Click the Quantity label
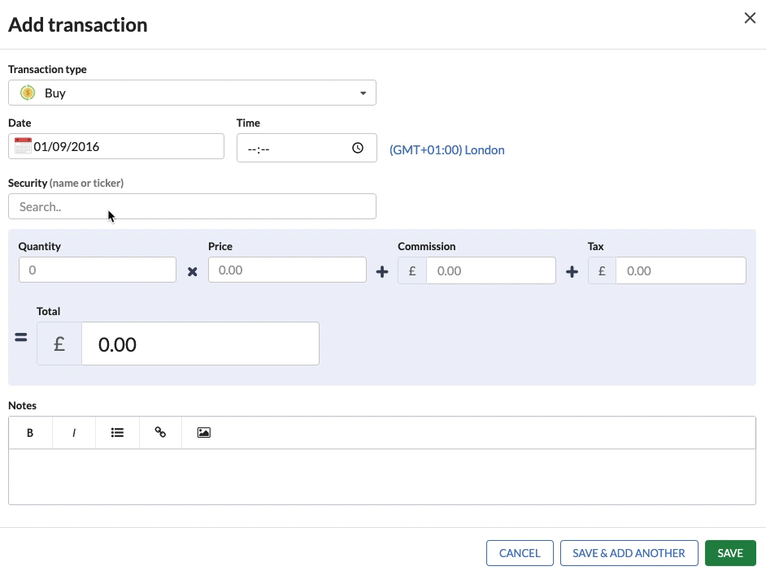766x575 pixels. (40, 247)
